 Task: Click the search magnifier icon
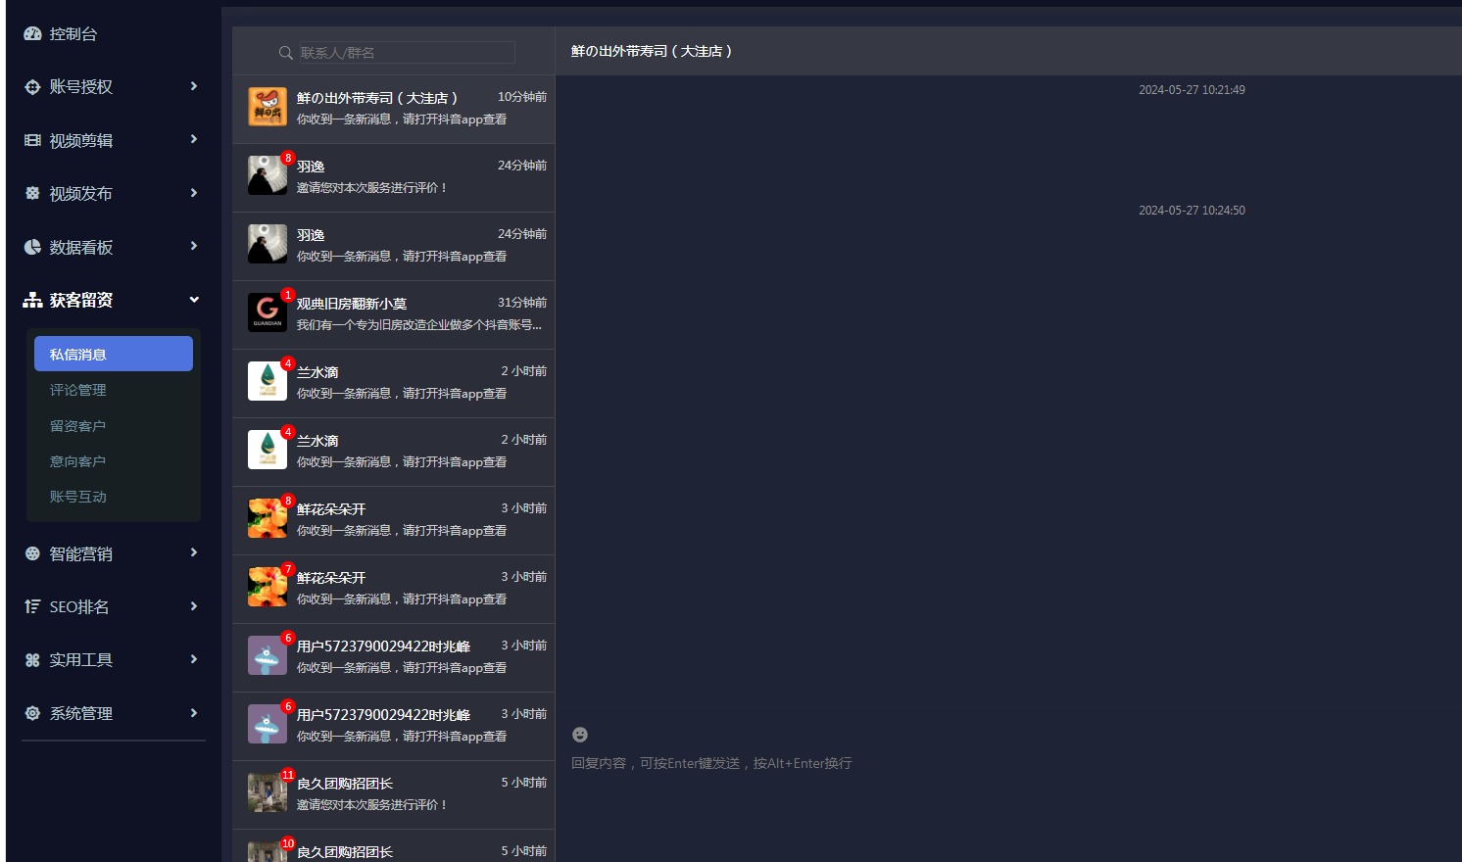tap(286, 53)
